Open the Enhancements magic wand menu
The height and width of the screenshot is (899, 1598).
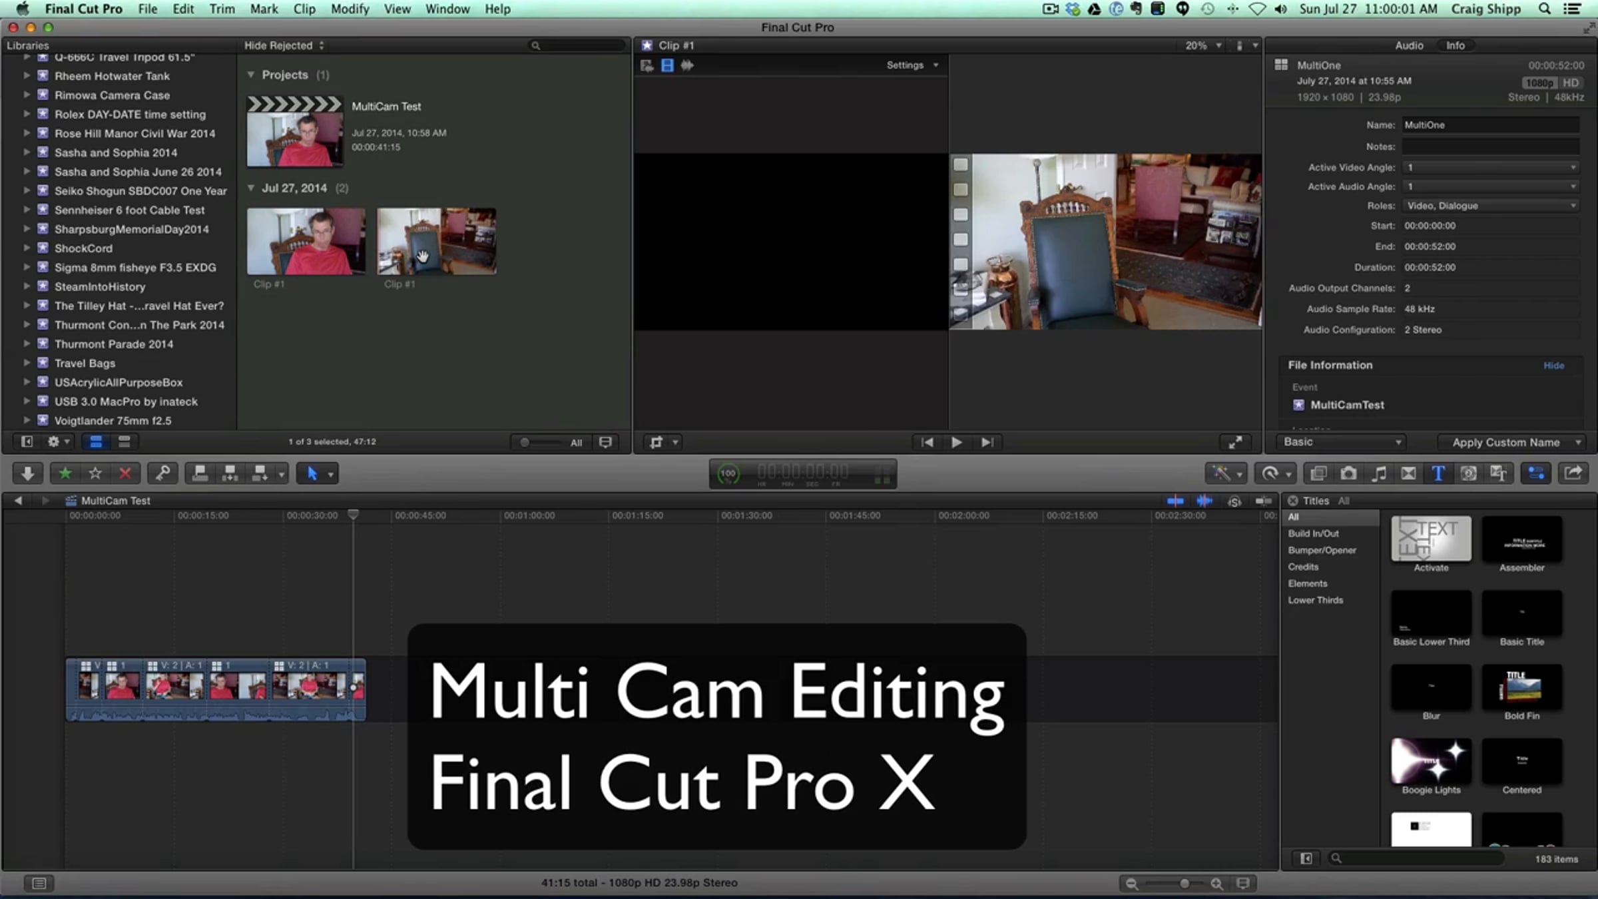(x=1226, y=473)
